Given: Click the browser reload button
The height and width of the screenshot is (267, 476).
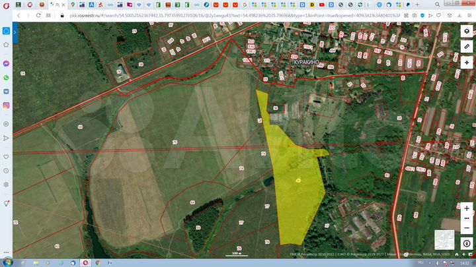Looking at the screenshot, I should tap(38, 15).
